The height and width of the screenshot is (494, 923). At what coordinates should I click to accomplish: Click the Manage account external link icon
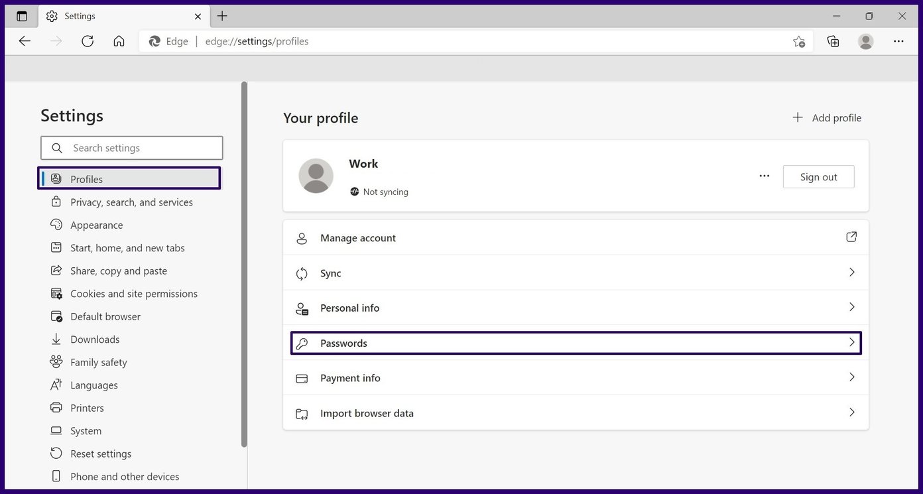[x=851, y=237]
